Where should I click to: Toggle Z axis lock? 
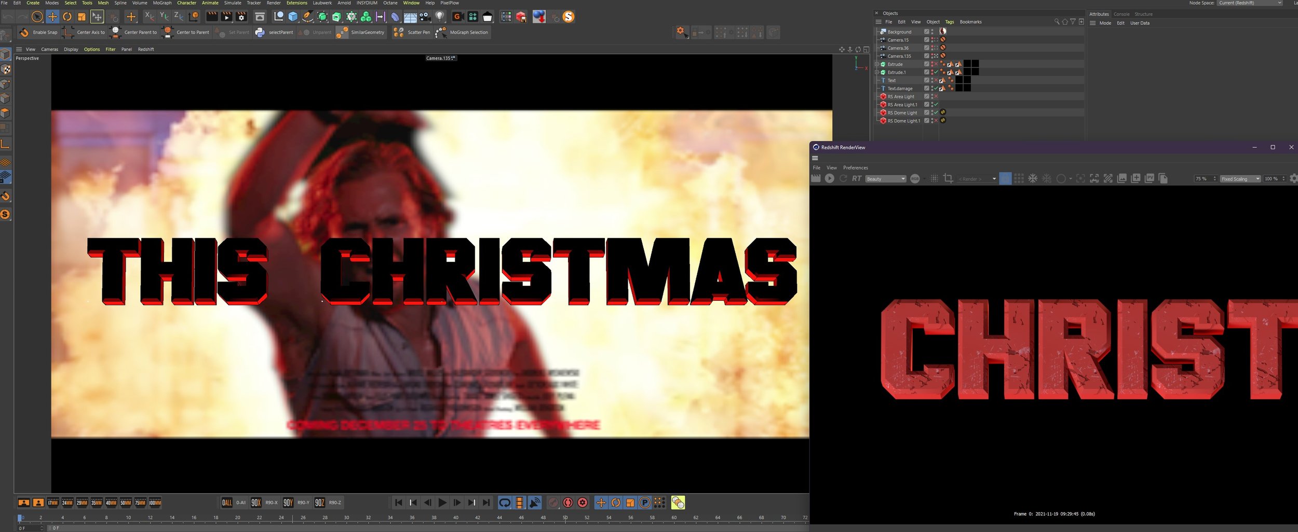tap(179, 17)
